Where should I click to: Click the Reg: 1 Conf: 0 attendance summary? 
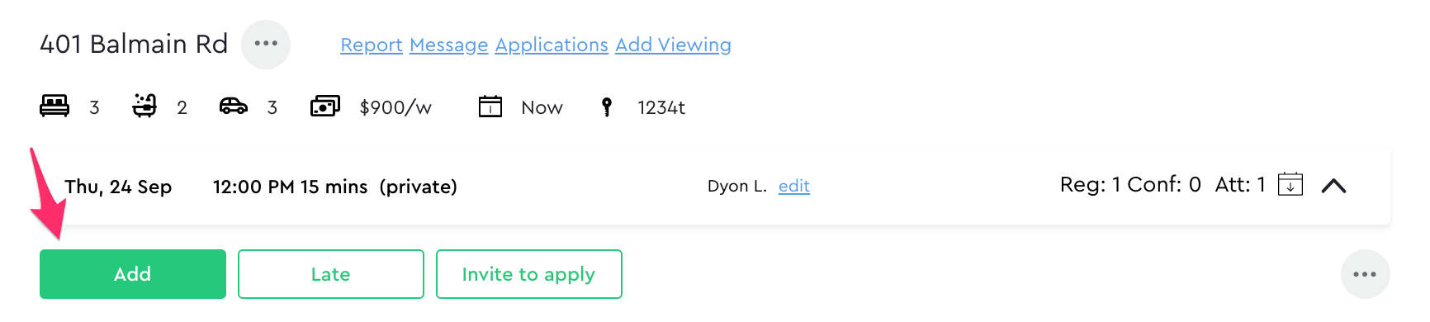tap(1130, 184)
